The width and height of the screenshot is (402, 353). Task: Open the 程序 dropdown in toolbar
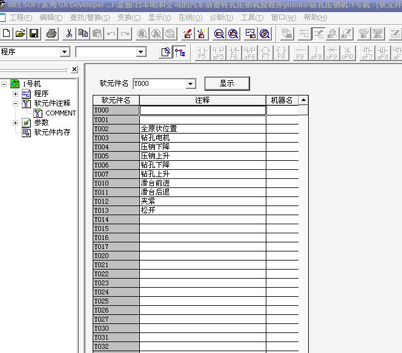65,52
